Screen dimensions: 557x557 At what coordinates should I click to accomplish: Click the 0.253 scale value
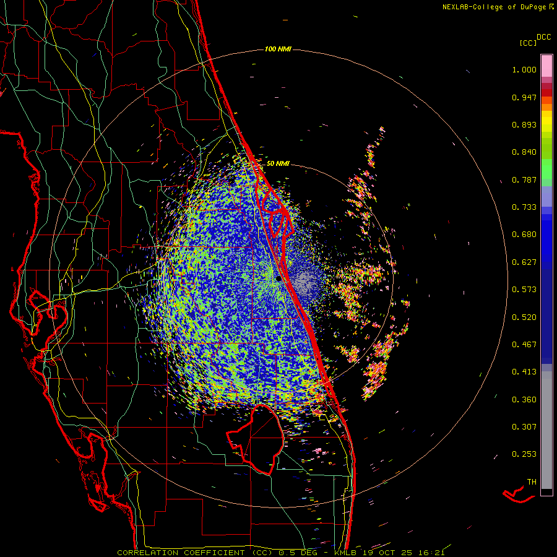point(524,454)
